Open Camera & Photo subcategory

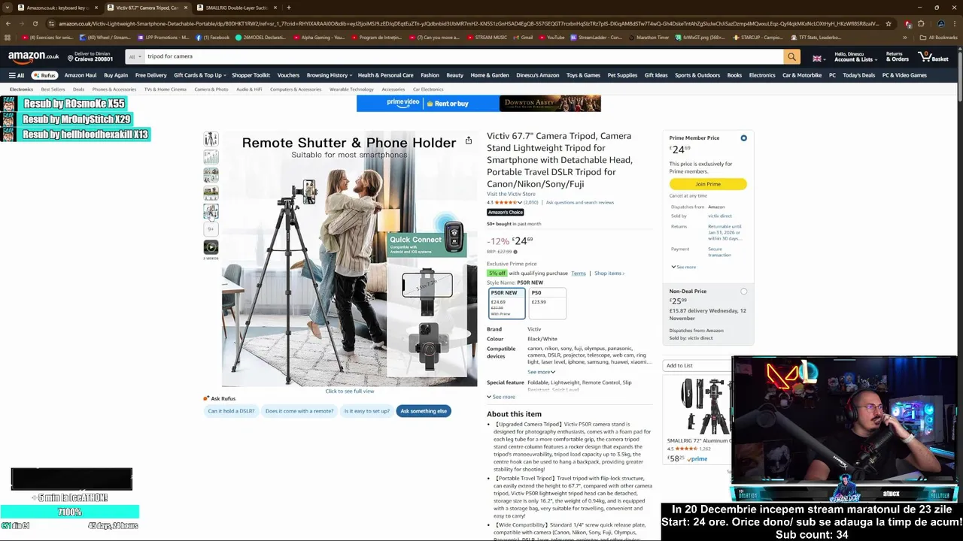(211, 89)
